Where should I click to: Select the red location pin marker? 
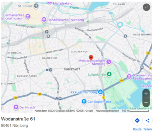click(x=91, y=57)
